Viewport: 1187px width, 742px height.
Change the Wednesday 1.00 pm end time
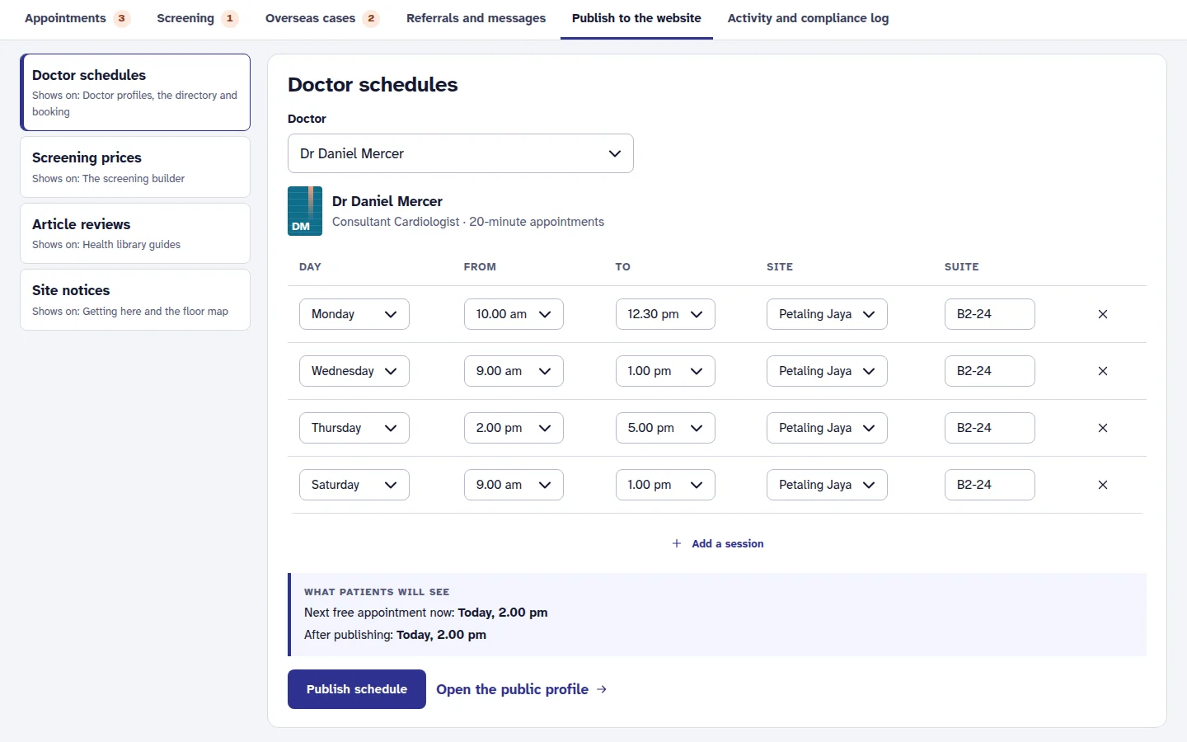click(x=665, y=371)
